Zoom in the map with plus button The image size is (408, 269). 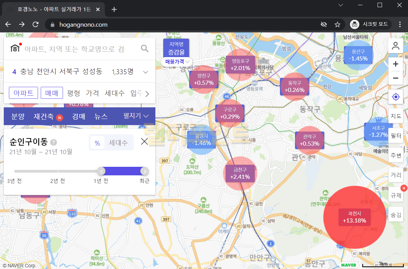pos(396,64)
